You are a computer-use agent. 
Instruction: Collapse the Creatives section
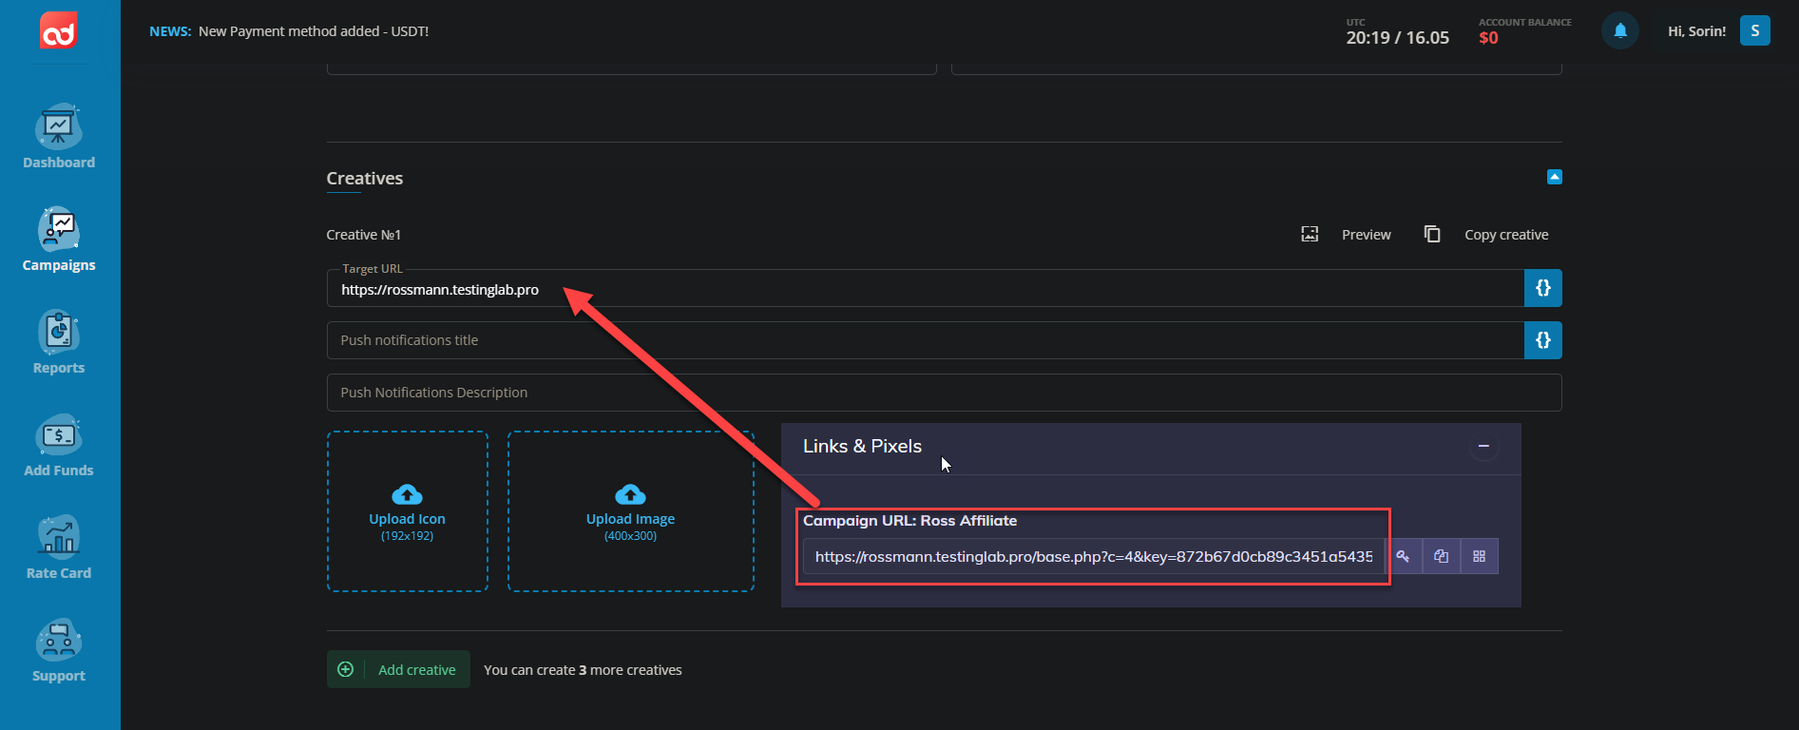point(1554,177)
